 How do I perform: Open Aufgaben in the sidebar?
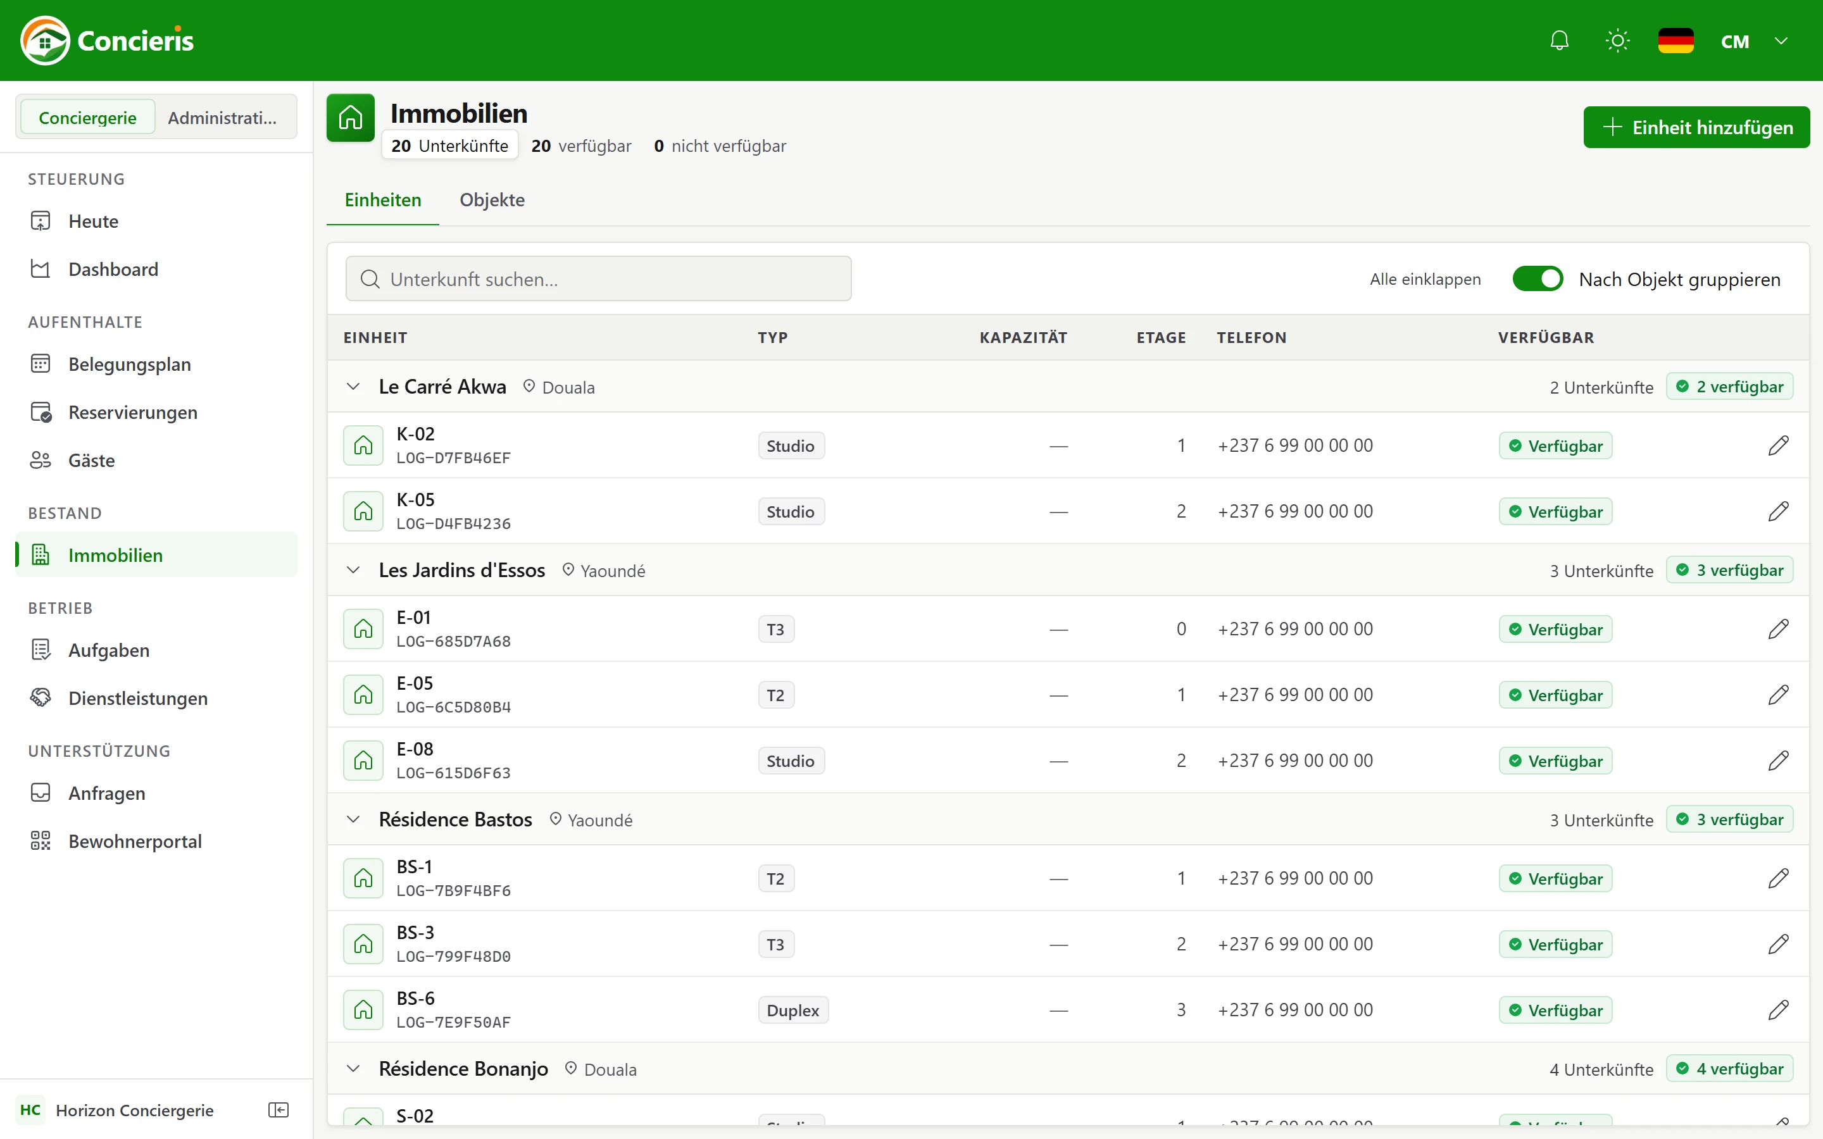(x=156, y=649)
